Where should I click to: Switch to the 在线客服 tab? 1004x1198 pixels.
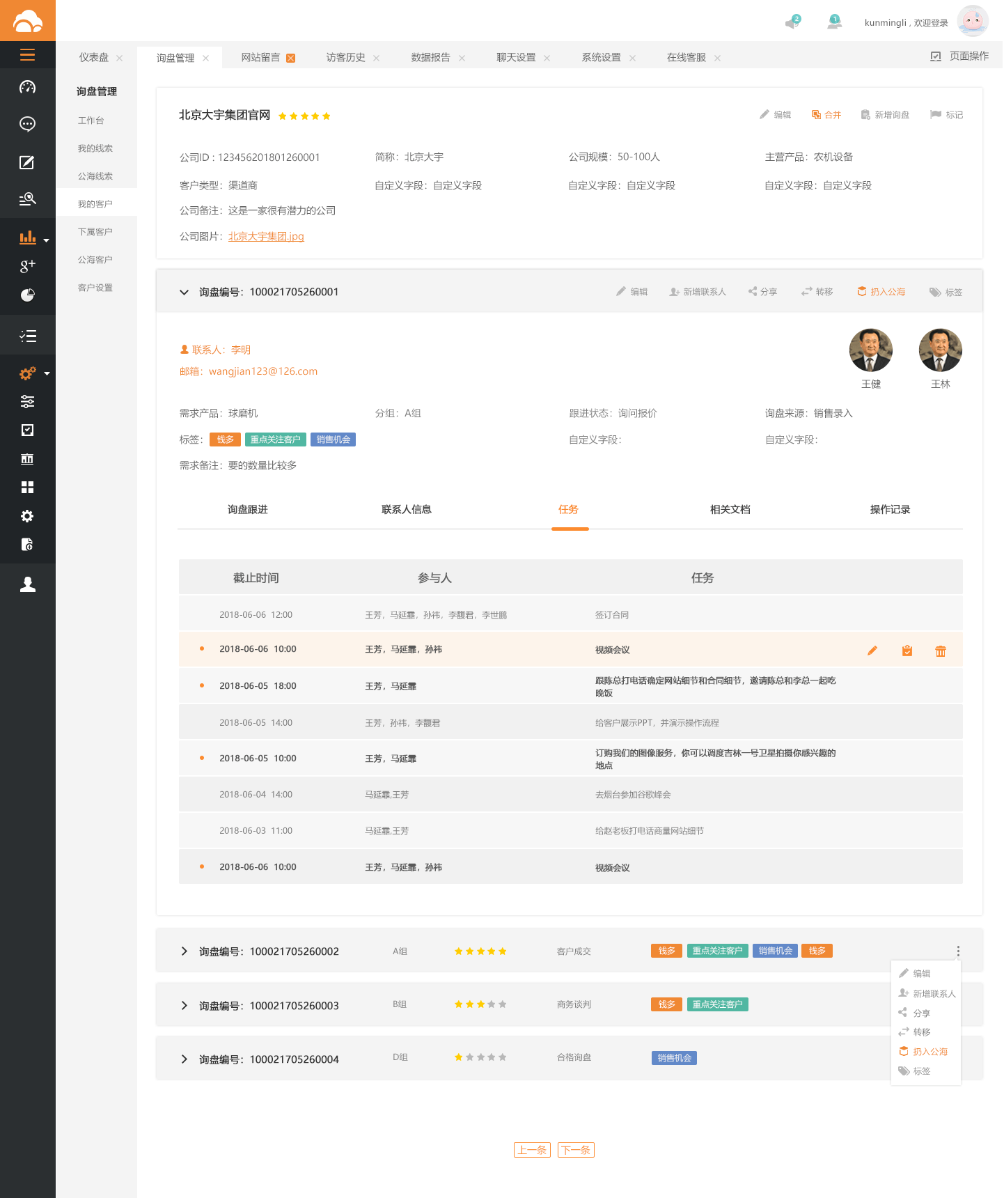coord(686,57)
